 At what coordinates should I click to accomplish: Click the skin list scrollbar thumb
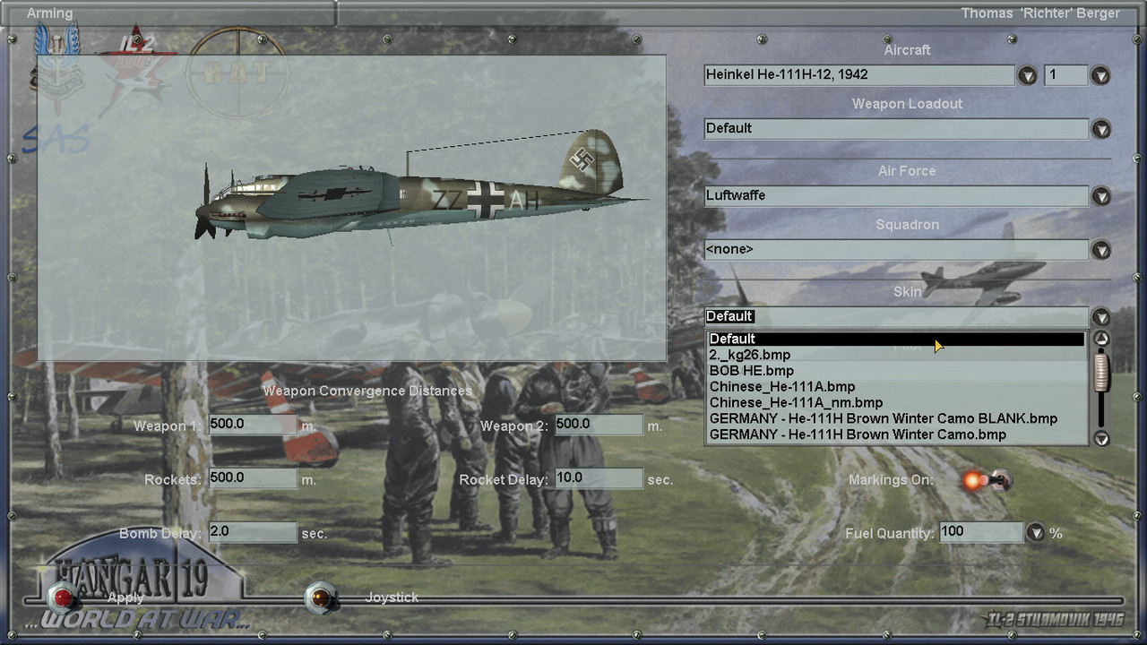click(1101, 372)
